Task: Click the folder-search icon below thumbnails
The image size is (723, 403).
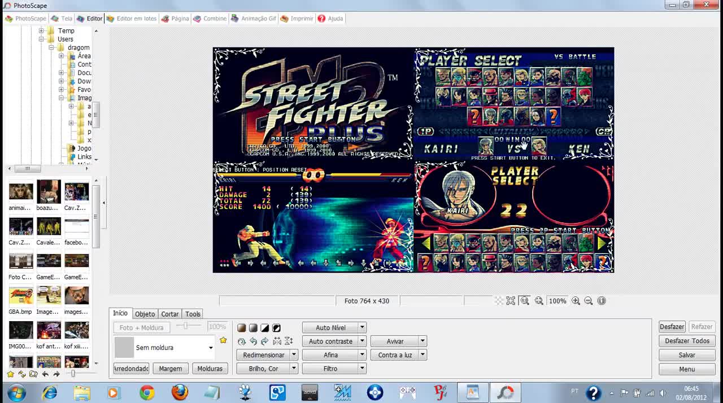Action: tap(33, 374)
